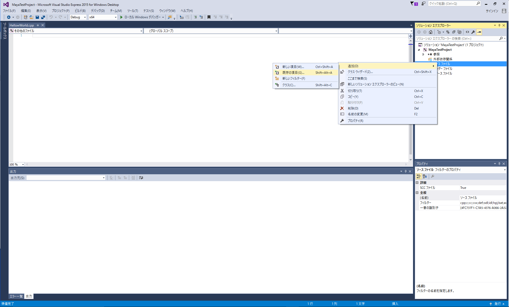
Task: Pin the HellowWorld.cpp tab
Action: 38,25
